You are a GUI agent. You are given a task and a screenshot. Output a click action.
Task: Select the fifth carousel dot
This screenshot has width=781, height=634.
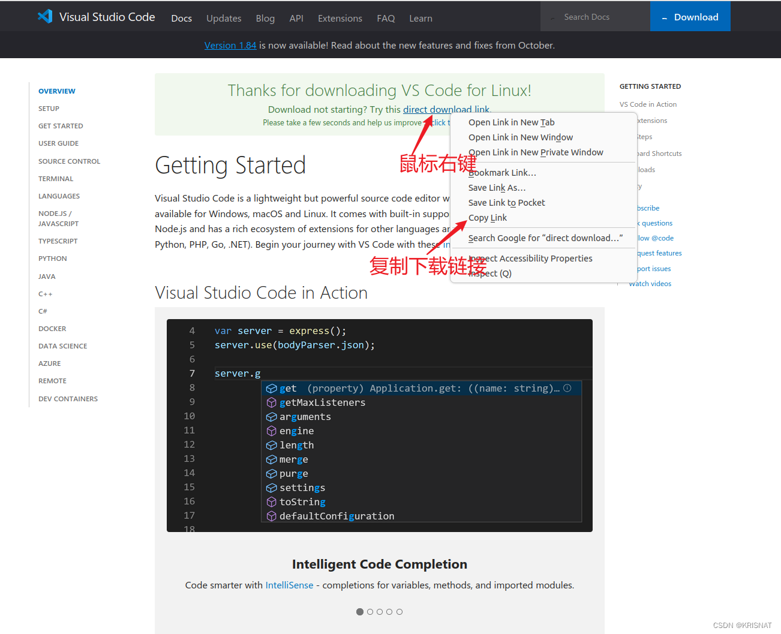pos(399,612)
